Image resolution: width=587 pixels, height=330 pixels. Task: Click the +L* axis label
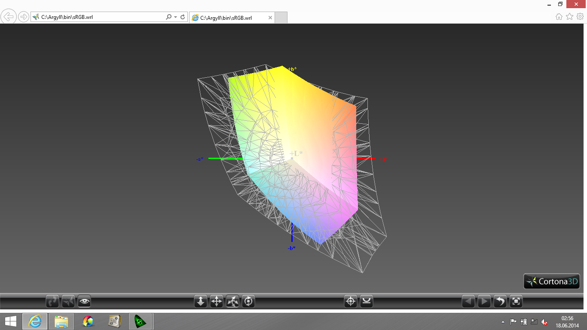pos(296,153)
